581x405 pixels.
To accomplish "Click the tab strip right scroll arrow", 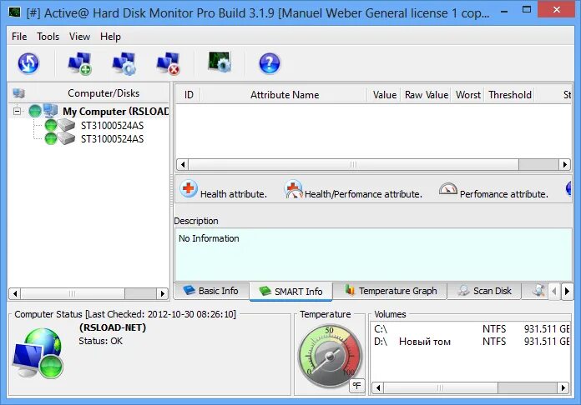I will [x=567, y=292].
